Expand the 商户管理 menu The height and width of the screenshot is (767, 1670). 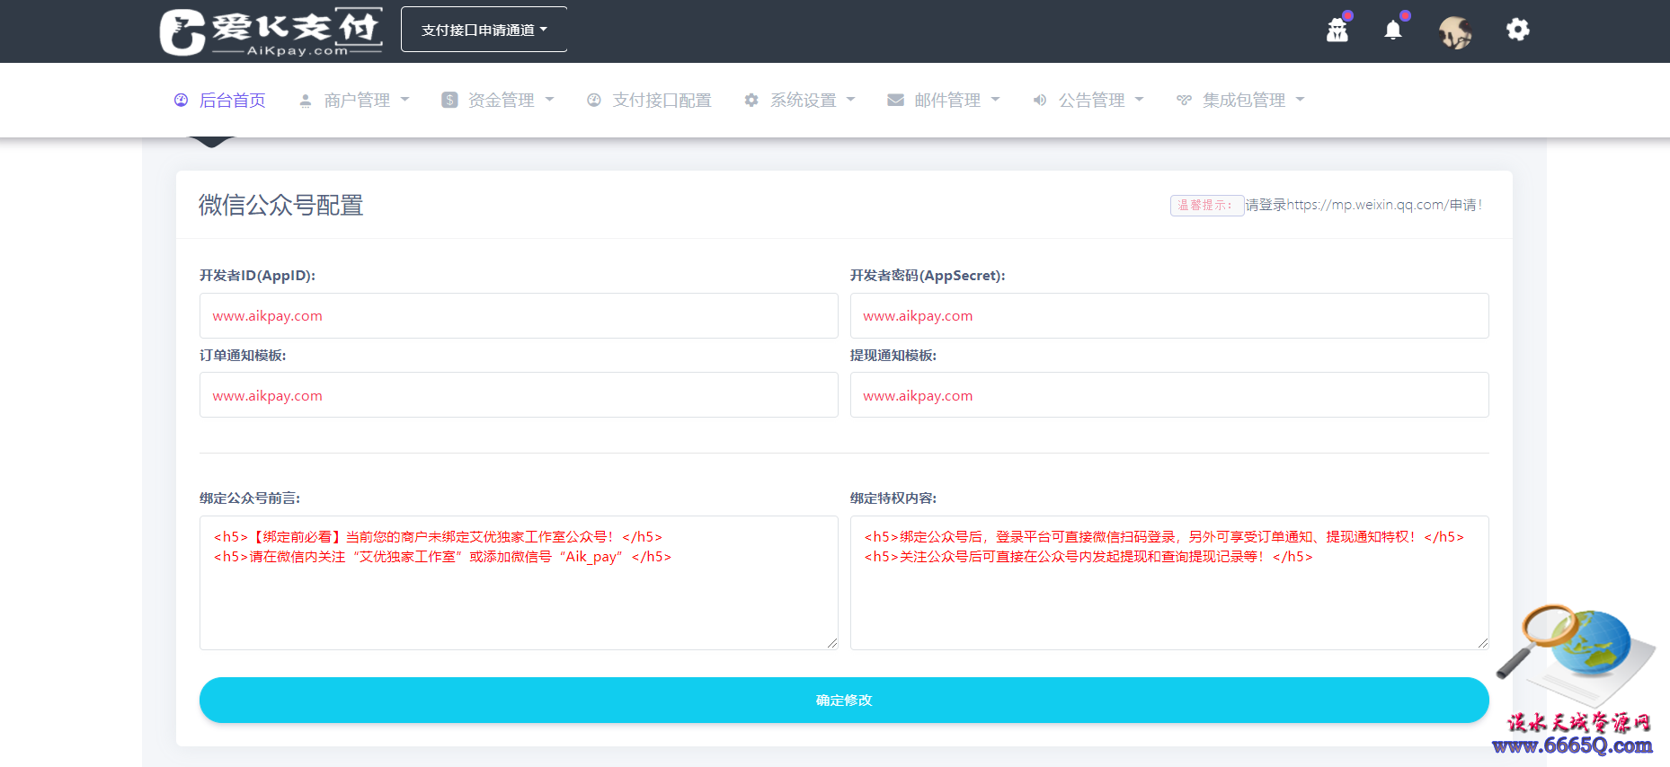pos(354,100)
